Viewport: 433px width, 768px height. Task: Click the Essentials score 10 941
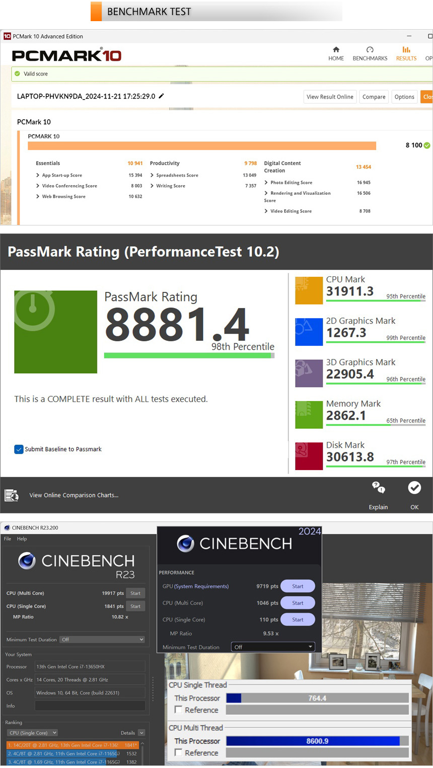[135, 163]
